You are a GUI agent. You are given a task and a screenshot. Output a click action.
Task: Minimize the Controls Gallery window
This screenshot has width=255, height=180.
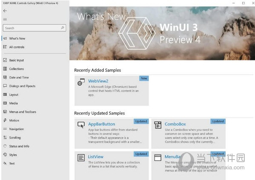[x=234, y=3]
